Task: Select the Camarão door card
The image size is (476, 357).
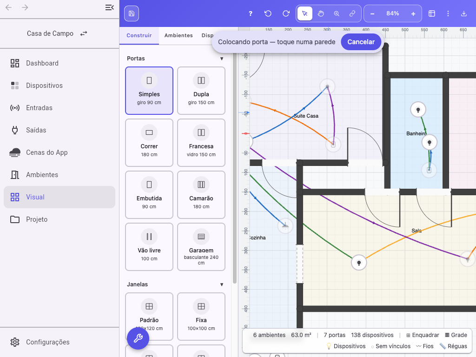Action: pyautogui.click(x=201, y=195)
